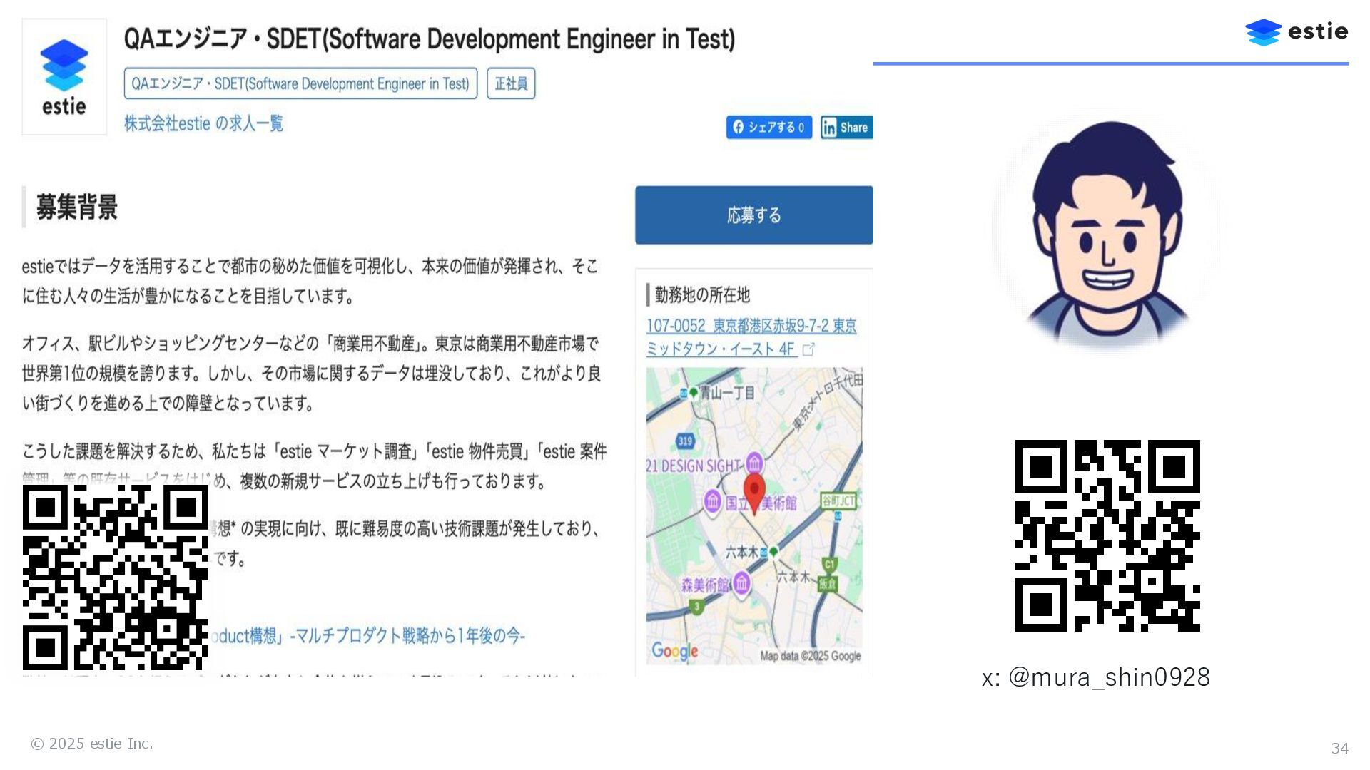Click the 正社員 employment type tag
This screenshot has width=1370, height=770.
point(511,83)
